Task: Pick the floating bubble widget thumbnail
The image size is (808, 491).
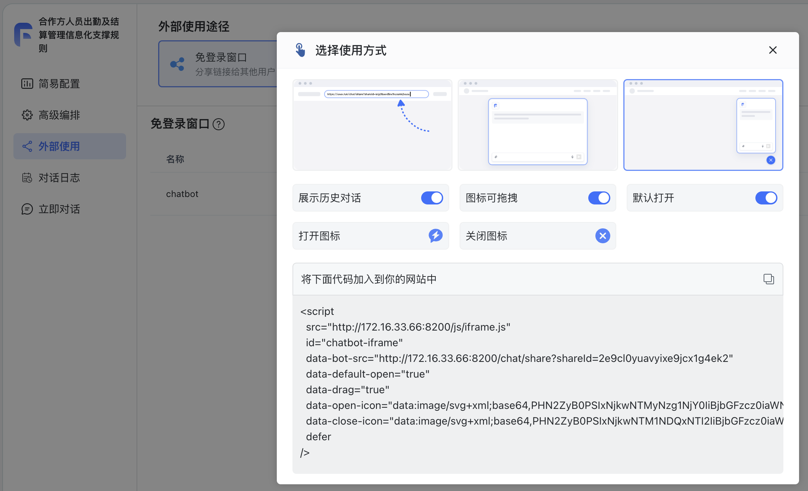Action: (703, 125)
